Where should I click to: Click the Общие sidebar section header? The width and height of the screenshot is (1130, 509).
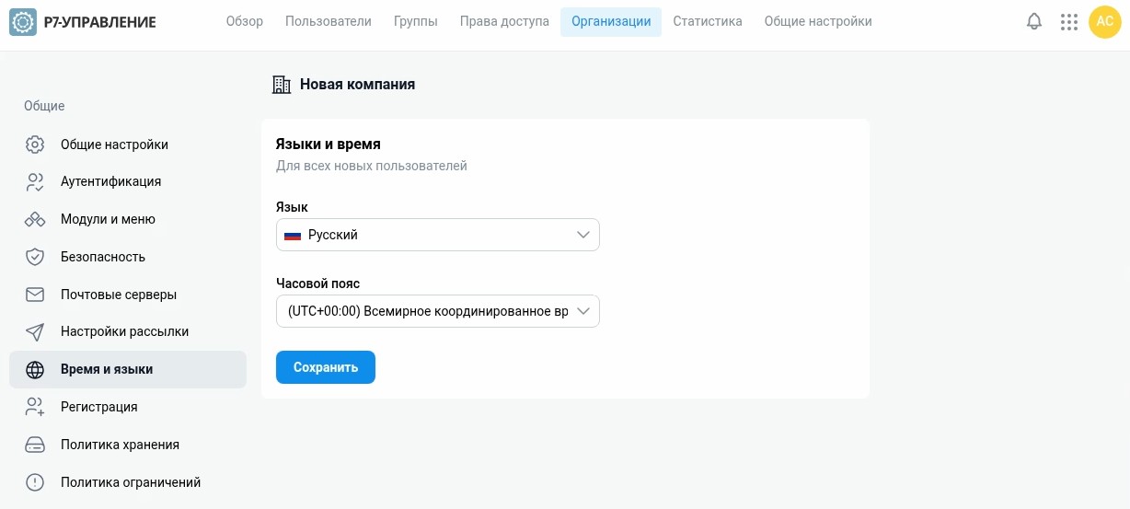pos(44,106)
